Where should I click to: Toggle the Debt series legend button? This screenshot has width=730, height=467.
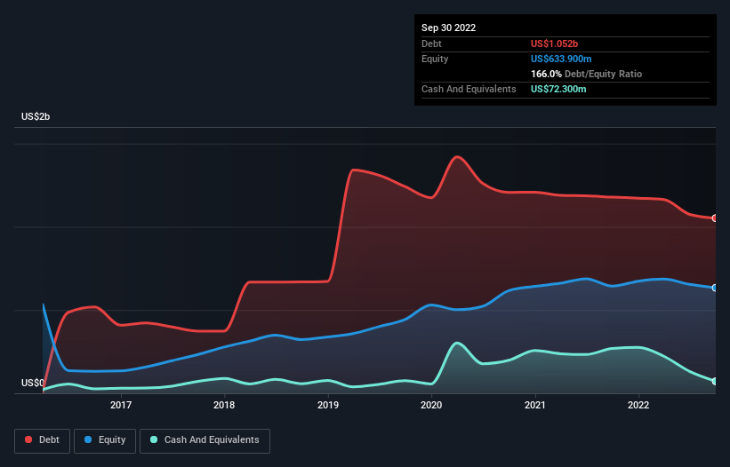pos(43,440)
